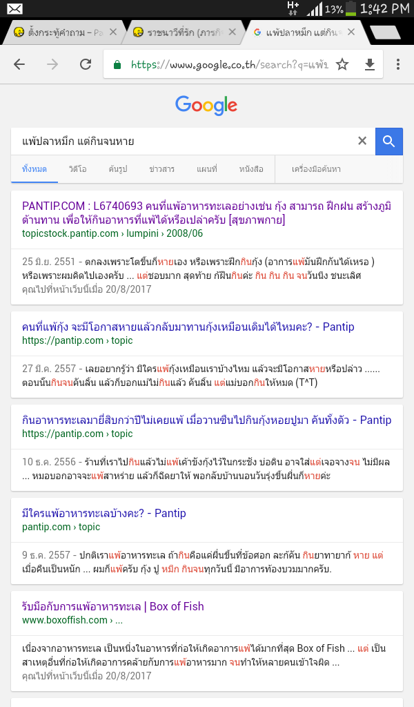The width and height of the screenshot is (414, 707).
Task: Close the แพ้ปลาหมึก Google search tab
Action: [351, 32]
